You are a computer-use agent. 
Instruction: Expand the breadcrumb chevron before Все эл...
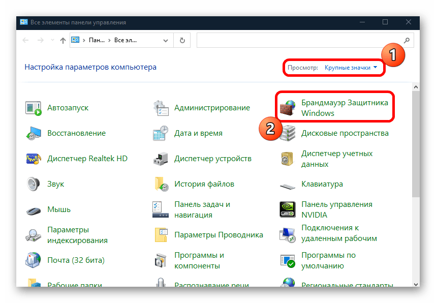coord(109,40)
